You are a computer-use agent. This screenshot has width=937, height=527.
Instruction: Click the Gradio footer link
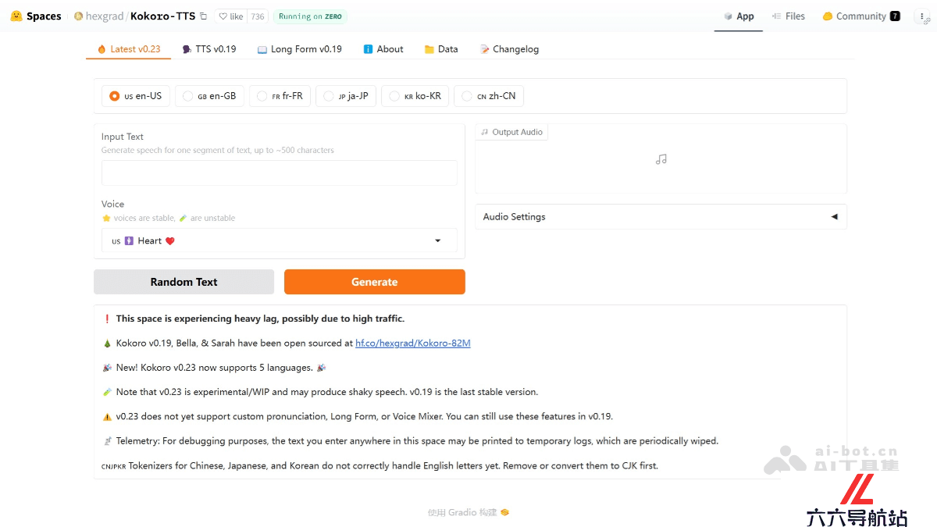tap(468, 512)
